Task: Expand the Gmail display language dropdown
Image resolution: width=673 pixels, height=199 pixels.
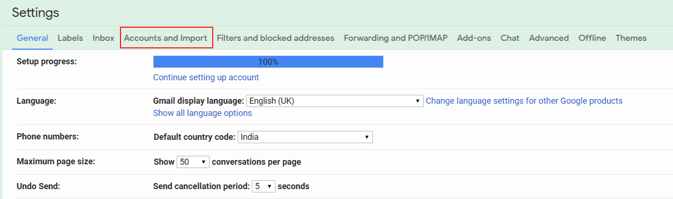Action: [335, 101]
